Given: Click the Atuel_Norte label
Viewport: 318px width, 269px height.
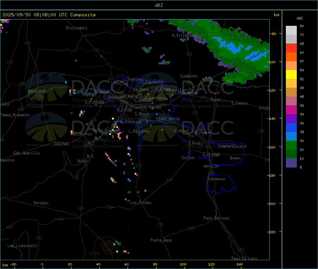Looking at the screenshot, I should point(168,119).
